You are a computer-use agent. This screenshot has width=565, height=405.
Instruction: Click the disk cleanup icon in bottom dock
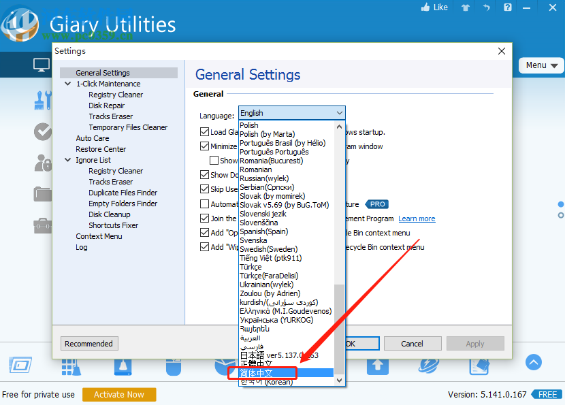click(123, 367)
